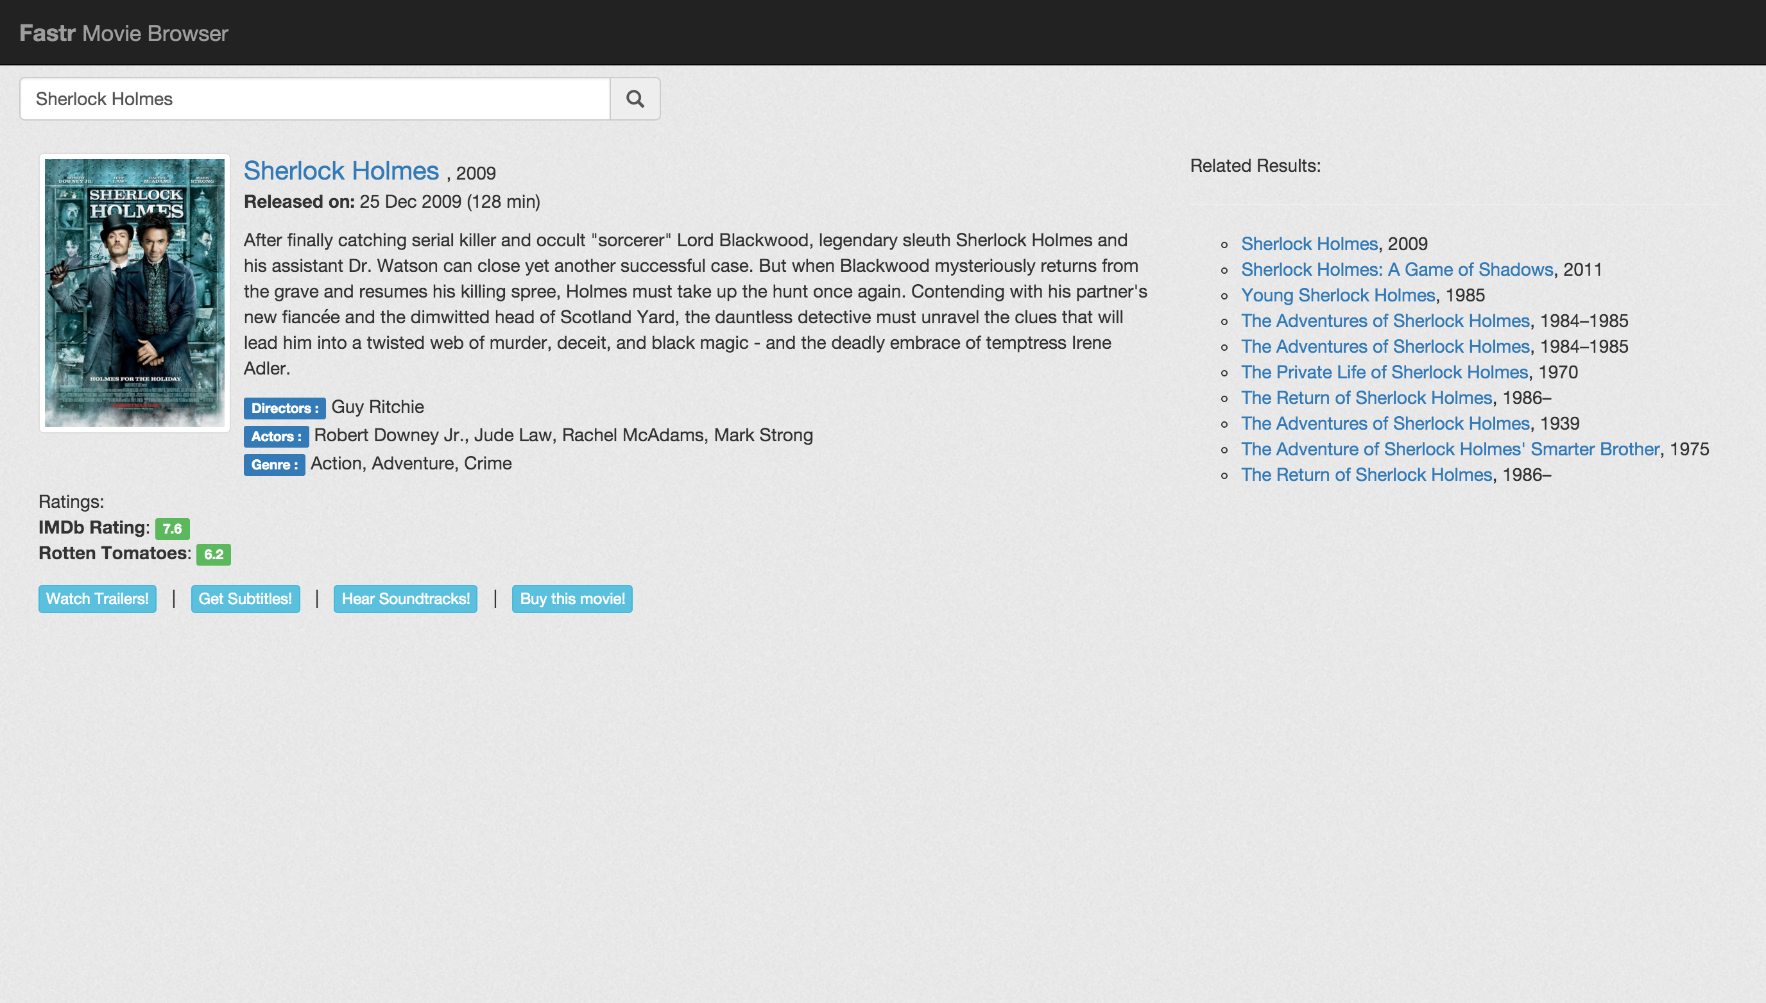
Task: Click the Released on date text
Action: 392,202
